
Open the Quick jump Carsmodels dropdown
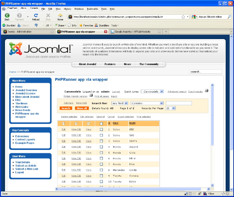point(152,91)
